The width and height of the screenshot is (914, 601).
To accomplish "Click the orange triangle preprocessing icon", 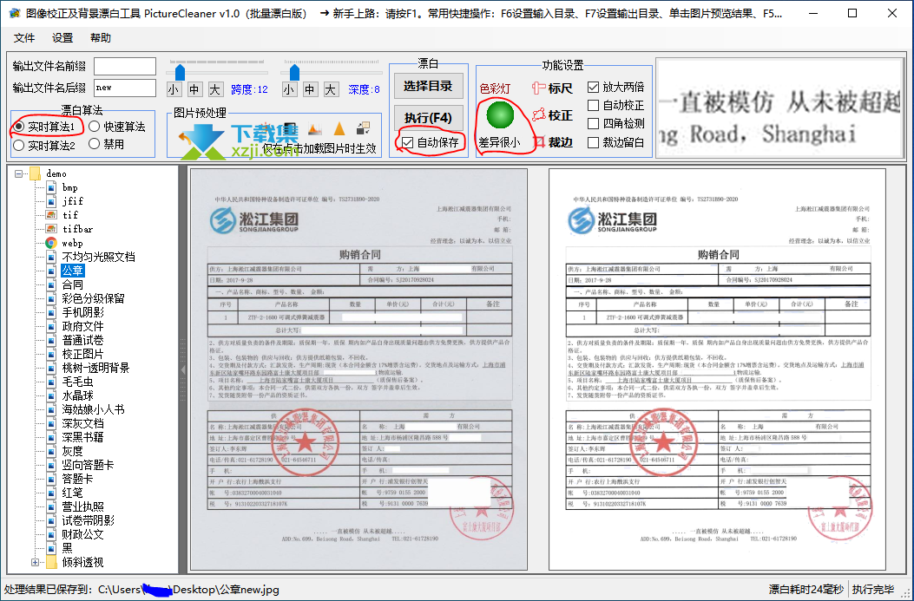I will point(339,129).
